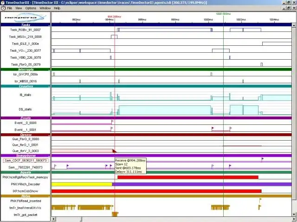Click the 992ms tick on time ruler
The image size is (297, 222).
click(77, 19)
